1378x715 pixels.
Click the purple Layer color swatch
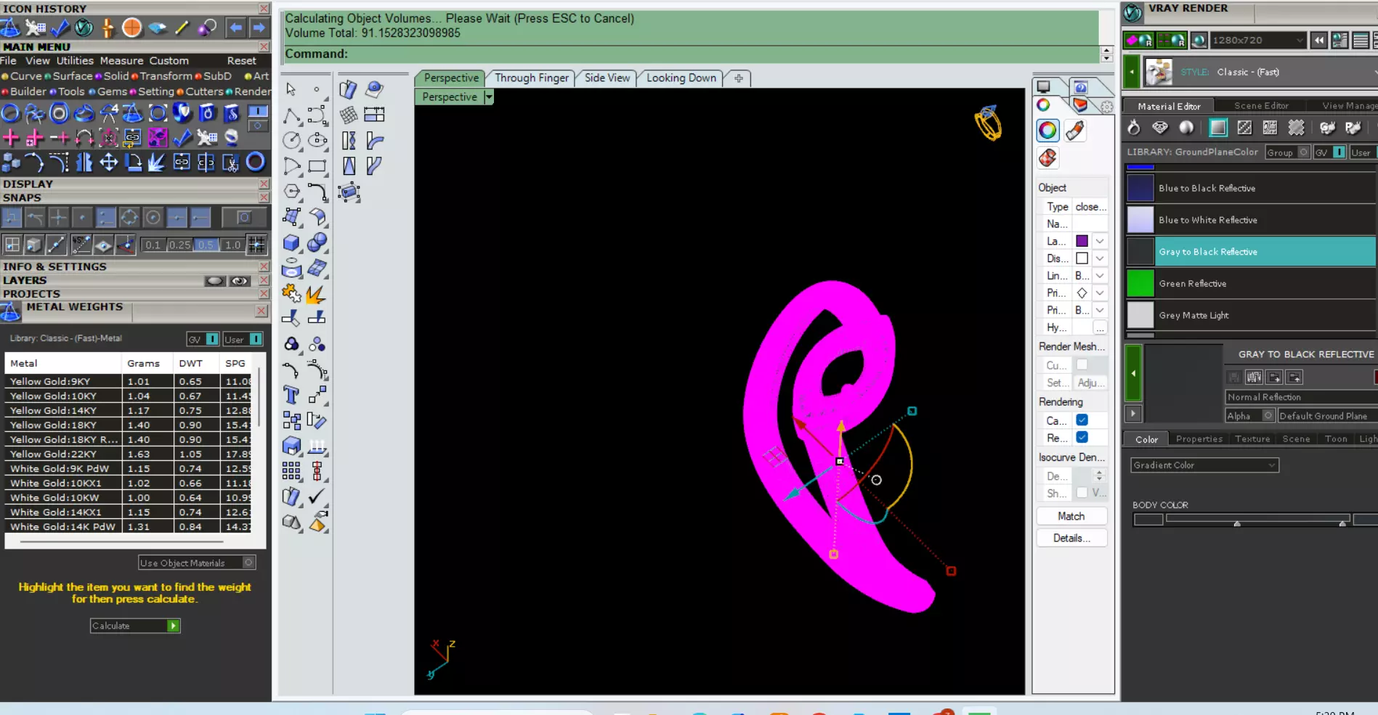pyautogui.click(x=1082, y=241)
